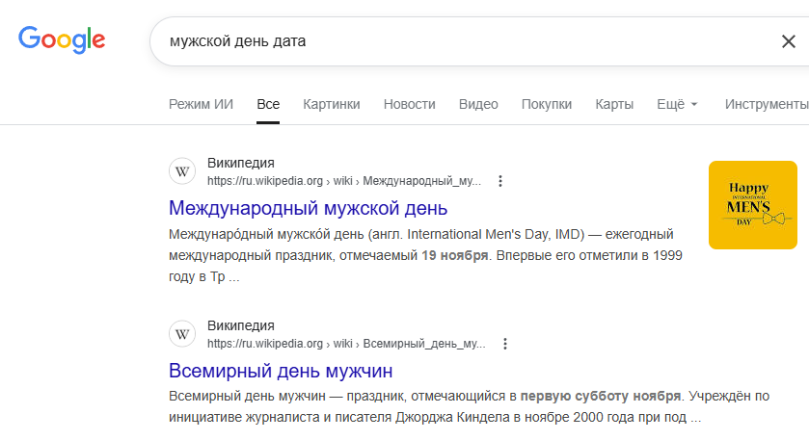This screenshot has height=440, width=809.
Task: Switch to the "Покупки" tab
Action: coord(547,104)
